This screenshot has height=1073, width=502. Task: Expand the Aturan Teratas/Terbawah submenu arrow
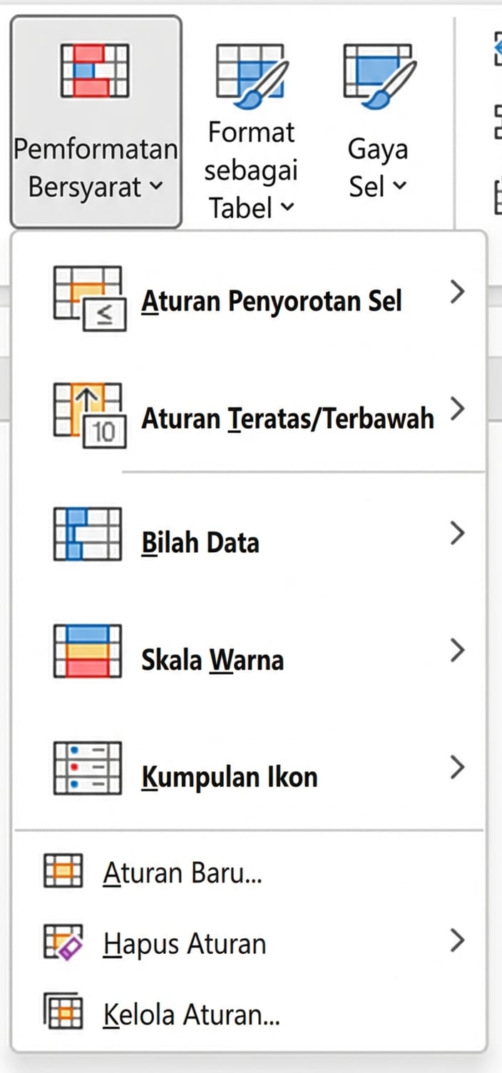tap(458, 409)
